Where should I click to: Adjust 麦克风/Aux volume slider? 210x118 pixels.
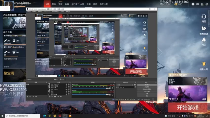[x=90, y=88]
